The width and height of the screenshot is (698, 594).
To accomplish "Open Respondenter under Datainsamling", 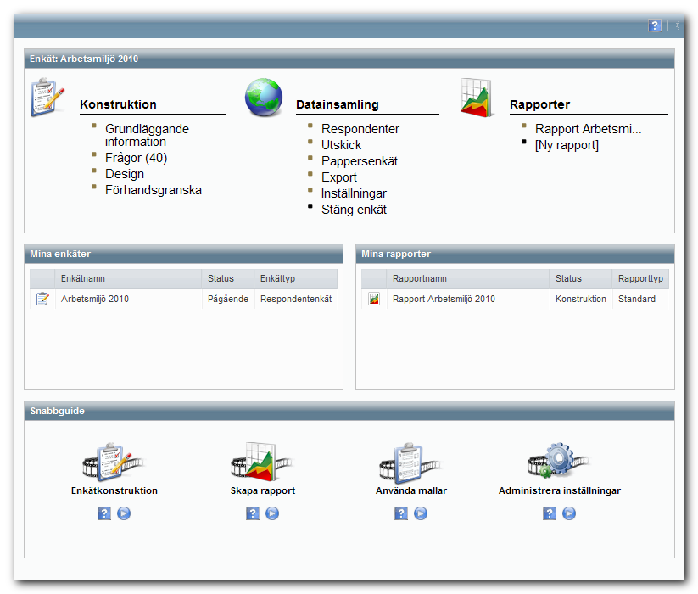I will point(360,129).
